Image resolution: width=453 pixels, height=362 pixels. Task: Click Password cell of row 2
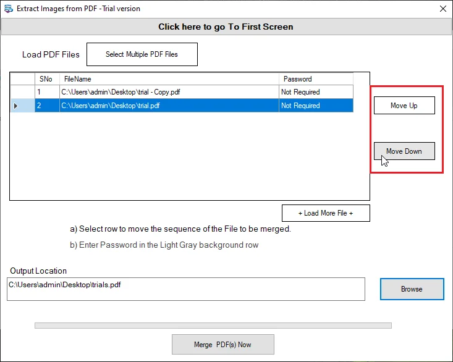pos(316,106)
